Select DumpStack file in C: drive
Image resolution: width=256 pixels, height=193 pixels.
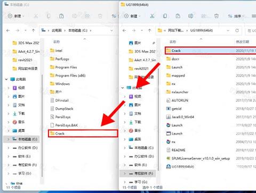(x=62, y=108)
